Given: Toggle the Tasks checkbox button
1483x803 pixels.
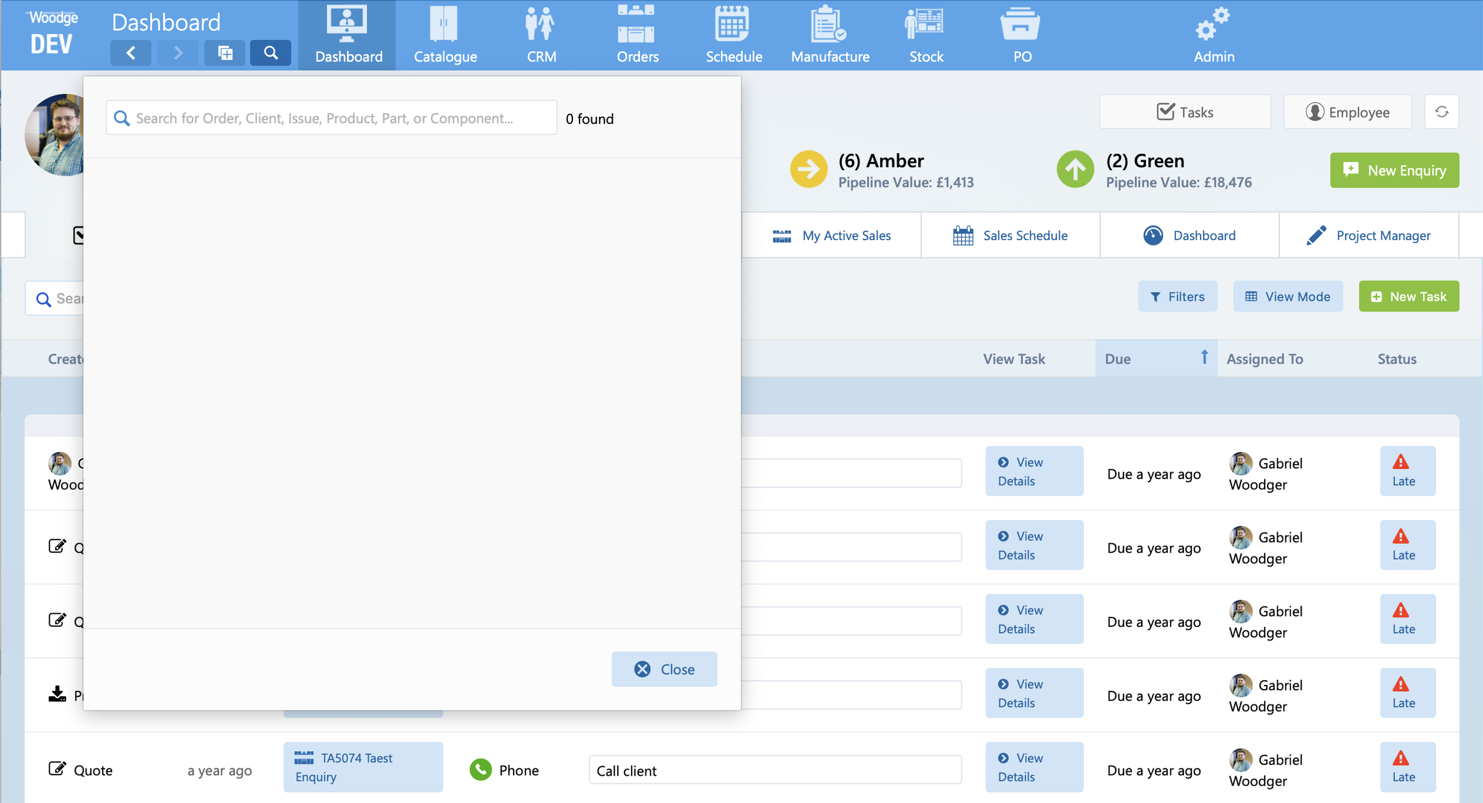Looking at the screenshot, I should (1184, 112).
